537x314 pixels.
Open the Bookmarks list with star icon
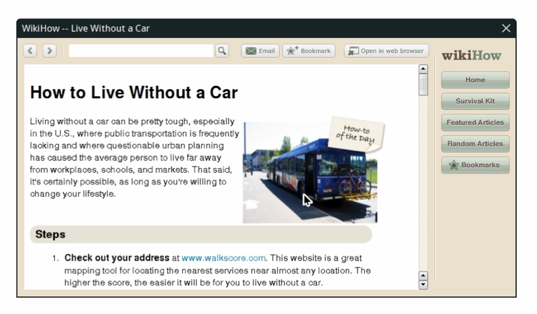[475, 166]
